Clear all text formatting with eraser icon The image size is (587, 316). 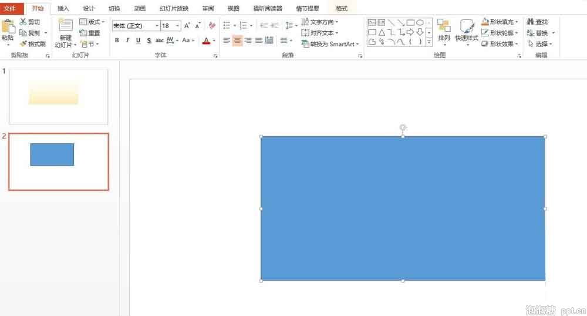click(x=212, y=26)
